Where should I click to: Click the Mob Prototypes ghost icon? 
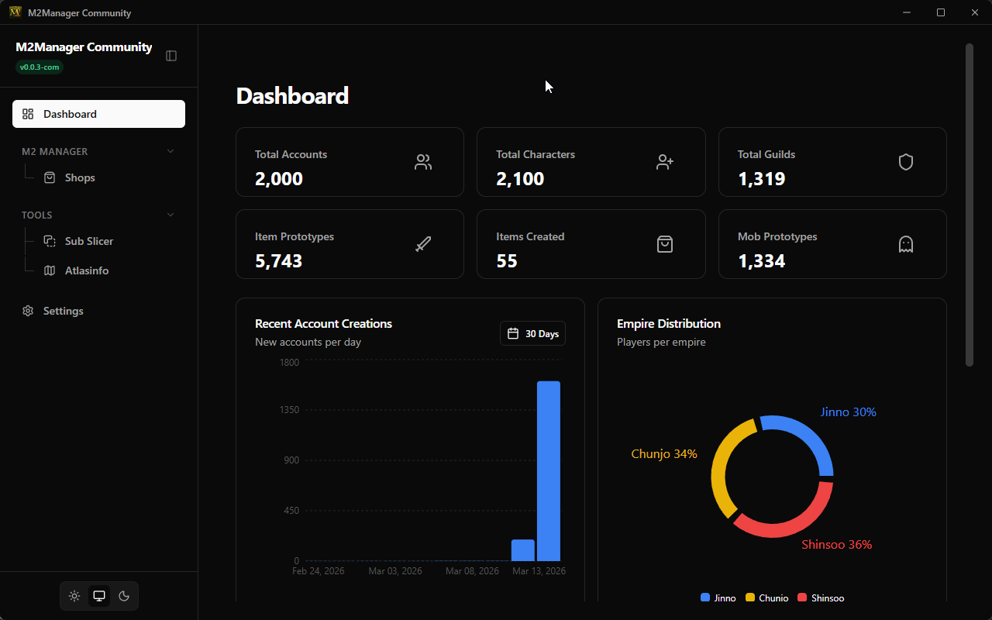(x=906, y=244)
